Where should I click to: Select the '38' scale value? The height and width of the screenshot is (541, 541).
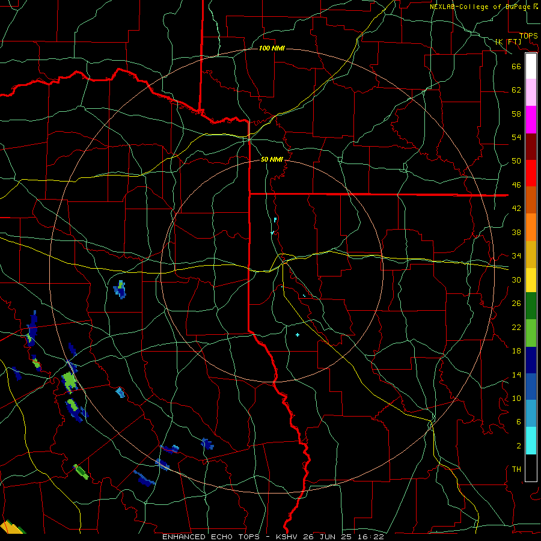tap(516, 232)
